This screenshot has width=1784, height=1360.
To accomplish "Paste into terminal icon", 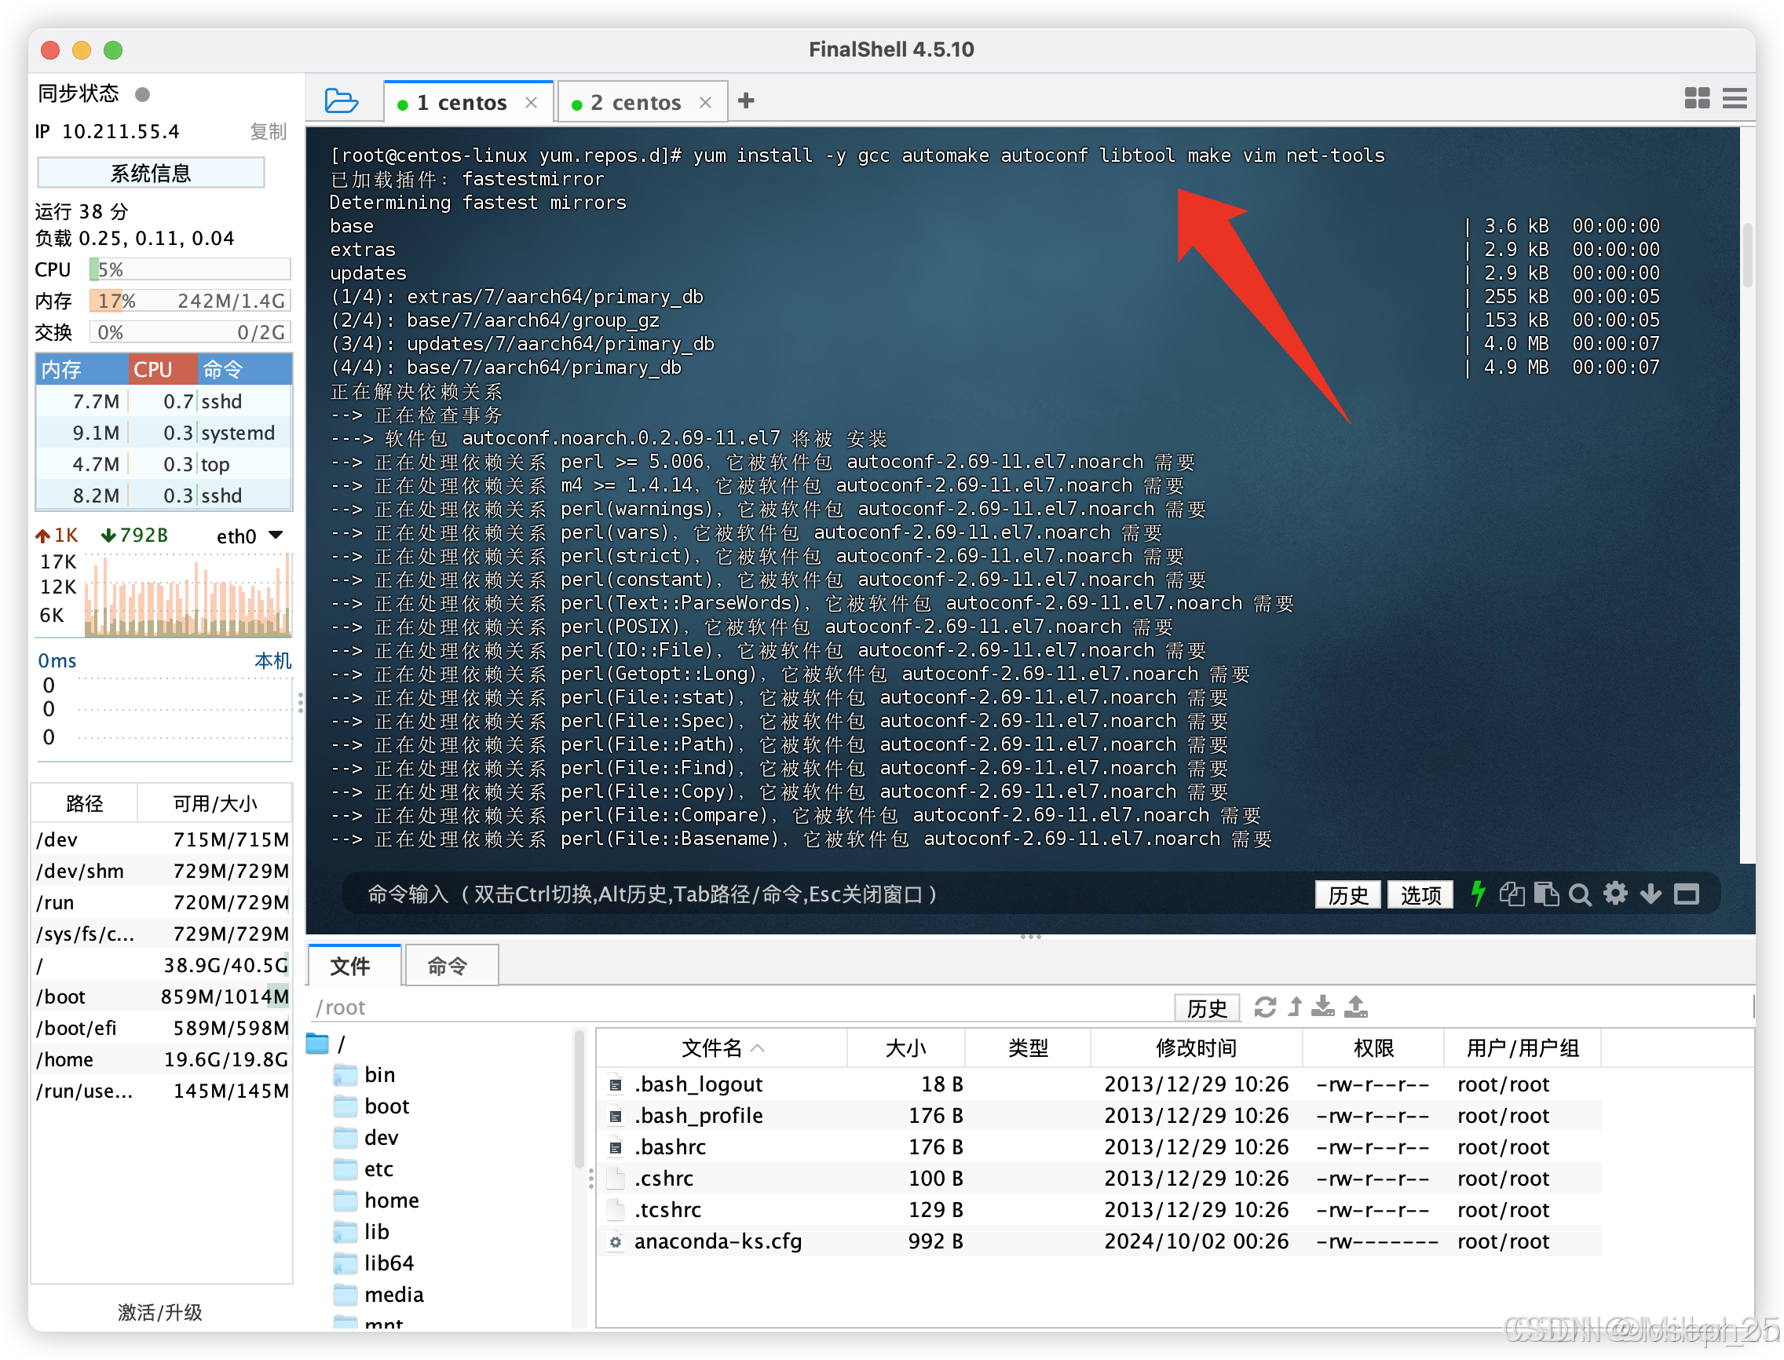I will tap(1546, 894).
